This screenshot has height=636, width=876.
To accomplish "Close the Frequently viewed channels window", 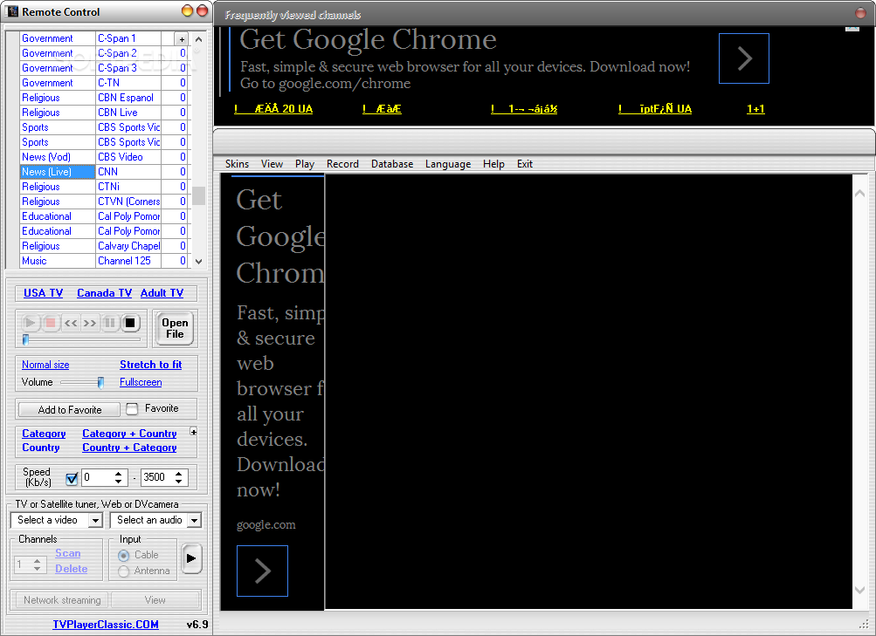I will coord(861,13).
